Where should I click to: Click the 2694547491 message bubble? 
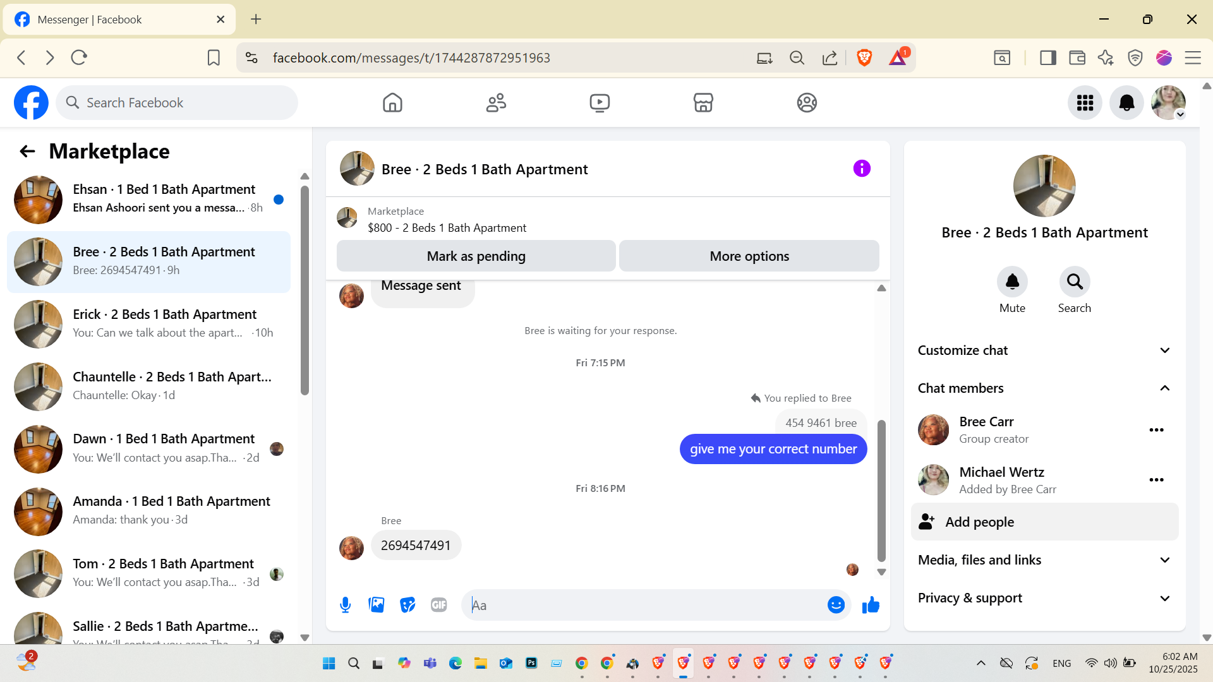416,545
